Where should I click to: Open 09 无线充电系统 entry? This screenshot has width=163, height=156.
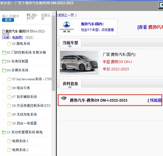(24, 114)
